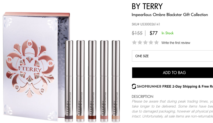Open the ONE SIZE dropdown
The width and height of the screenshot is (213, 123).
click(x=172, y=56)
